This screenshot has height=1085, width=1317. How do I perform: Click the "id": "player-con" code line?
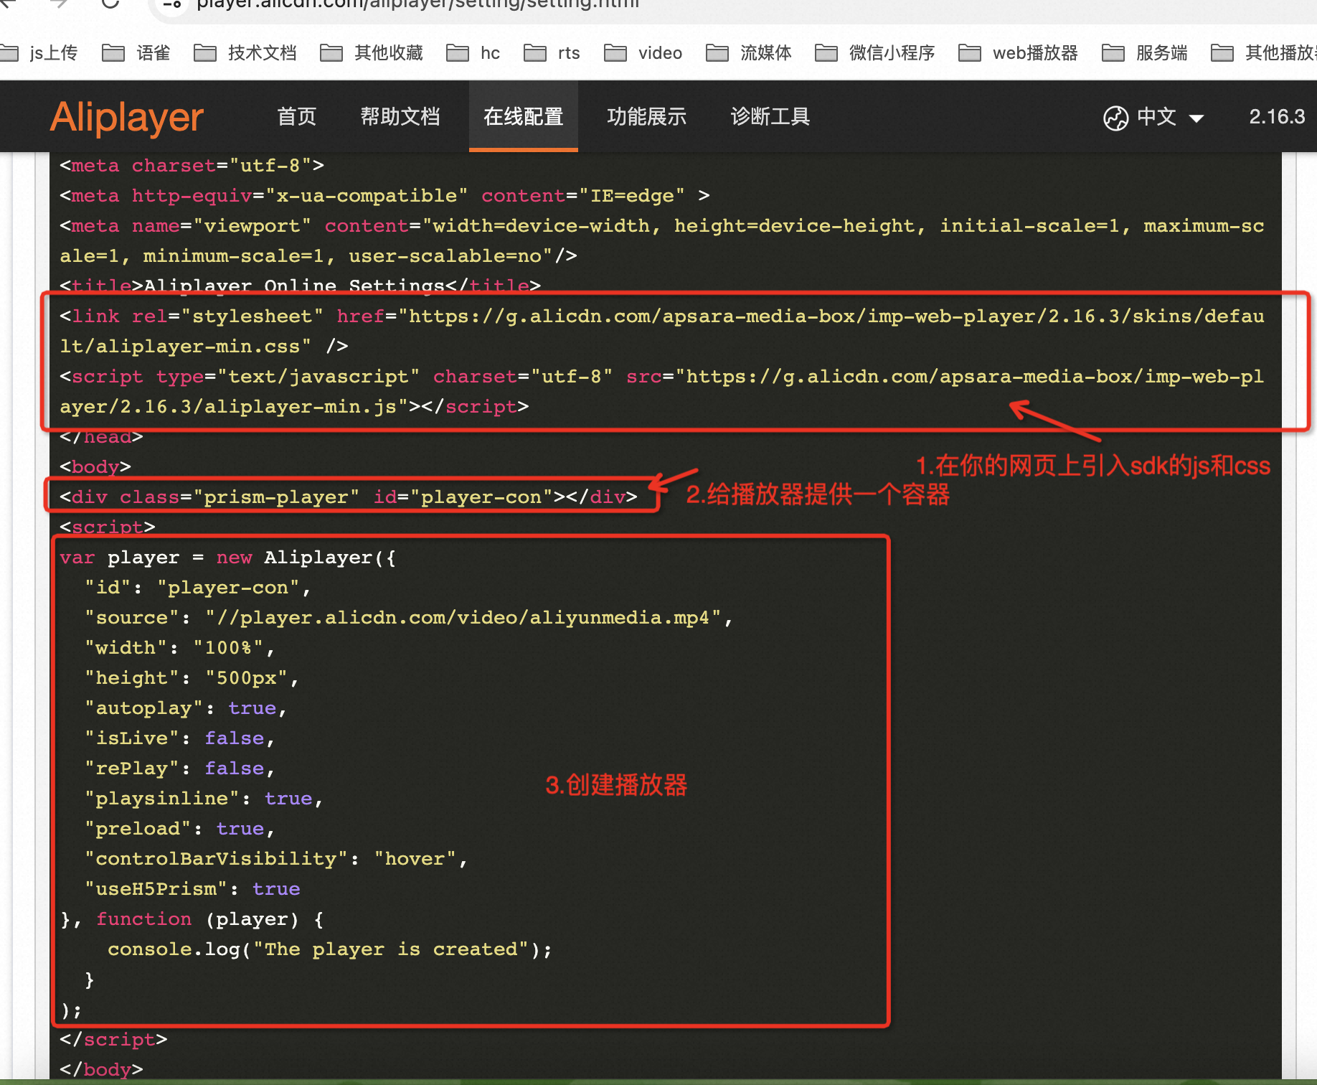[x=198, y=588]
